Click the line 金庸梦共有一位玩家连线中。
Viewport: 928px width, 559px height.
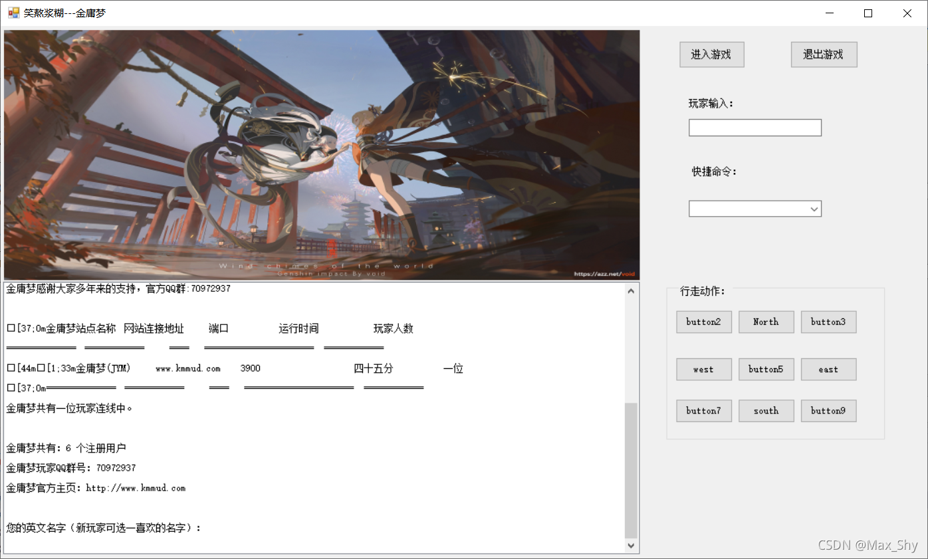[70, 408]
